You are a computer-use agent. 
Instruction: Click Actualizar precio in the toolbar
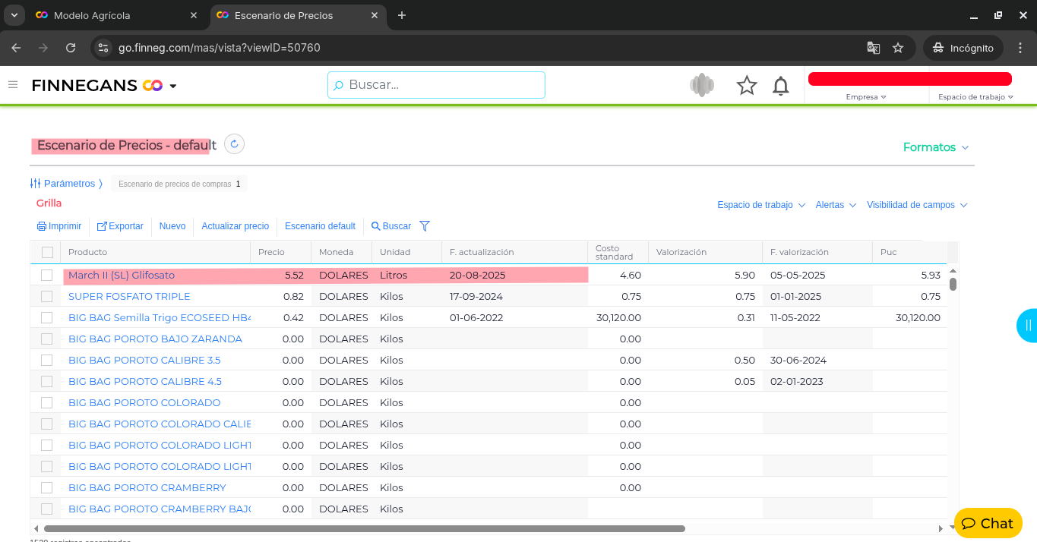(235, 226)
